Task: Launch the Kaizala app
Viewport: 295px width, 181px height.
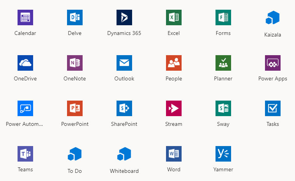Action: tap(273, 18)
